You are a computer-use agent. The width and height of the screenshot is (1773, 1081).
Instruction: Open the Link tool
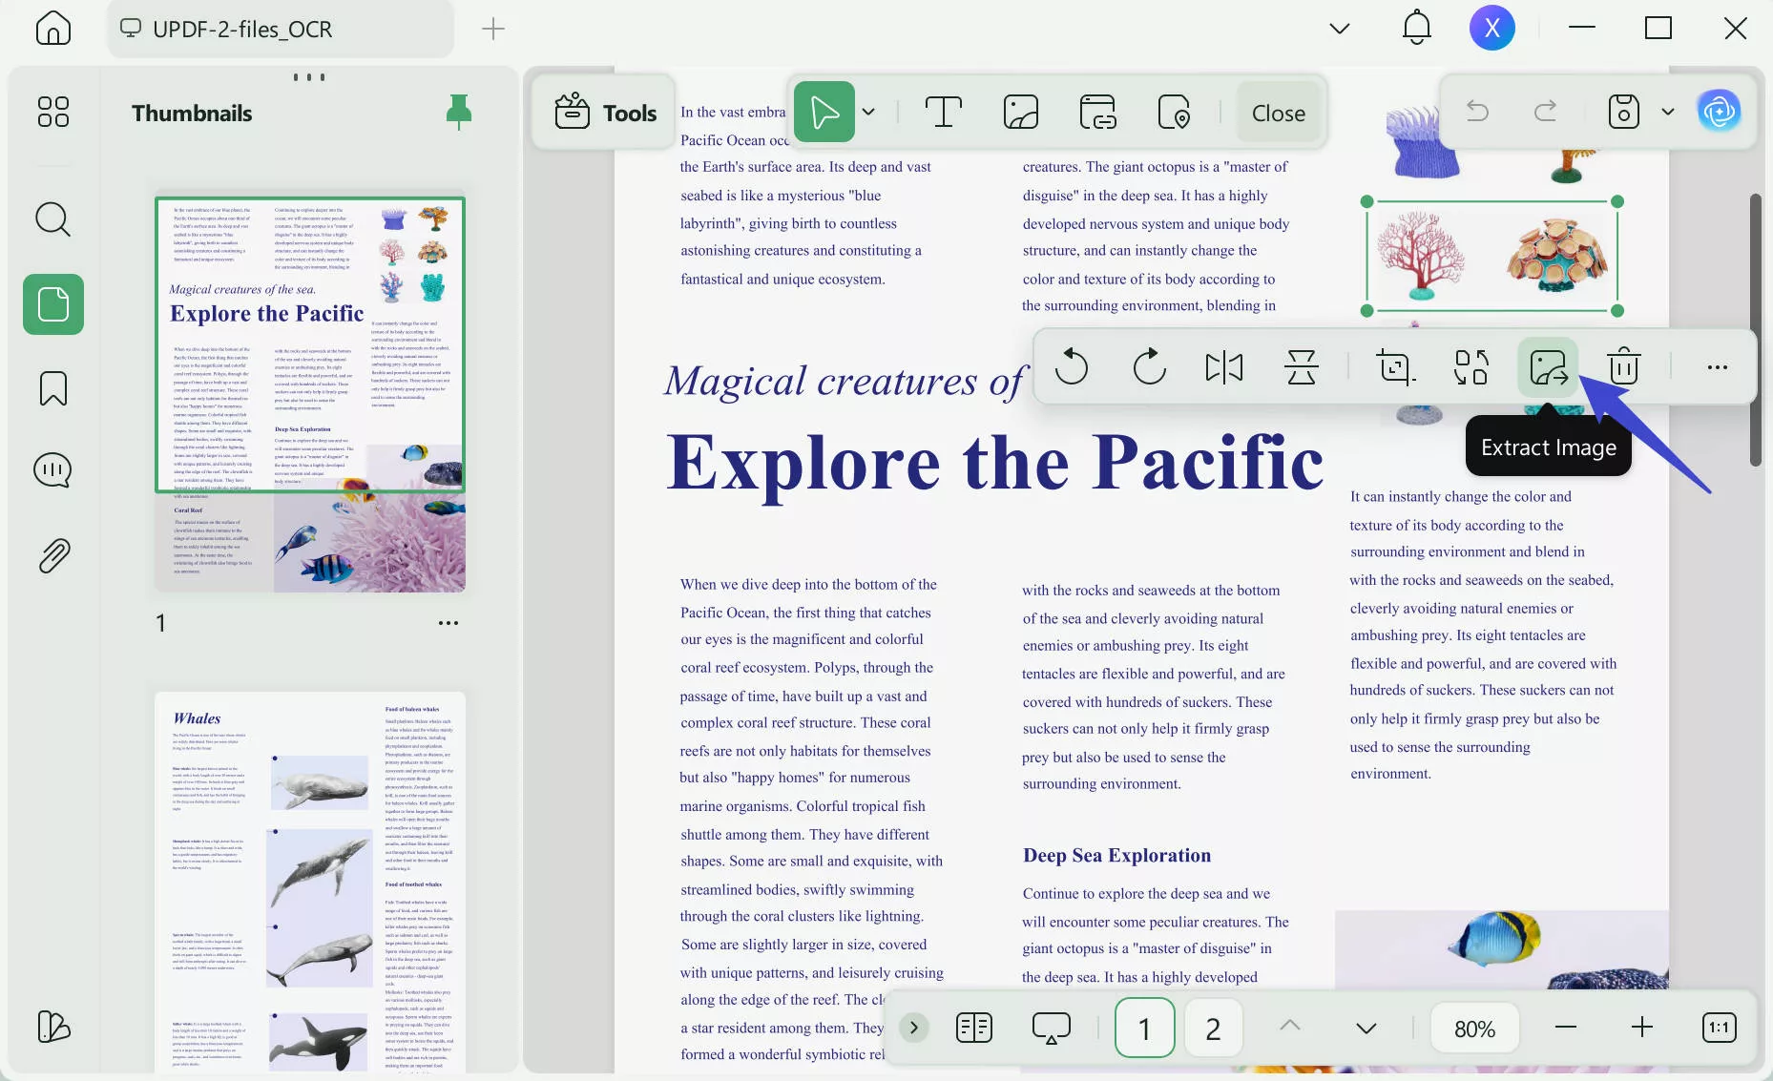[x=1098, y=112]
